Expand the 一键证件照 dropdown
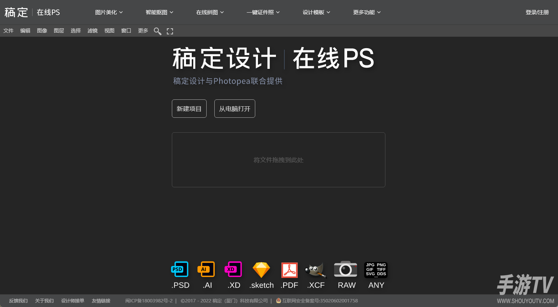 pyautogui.click(x=263, y=12)
